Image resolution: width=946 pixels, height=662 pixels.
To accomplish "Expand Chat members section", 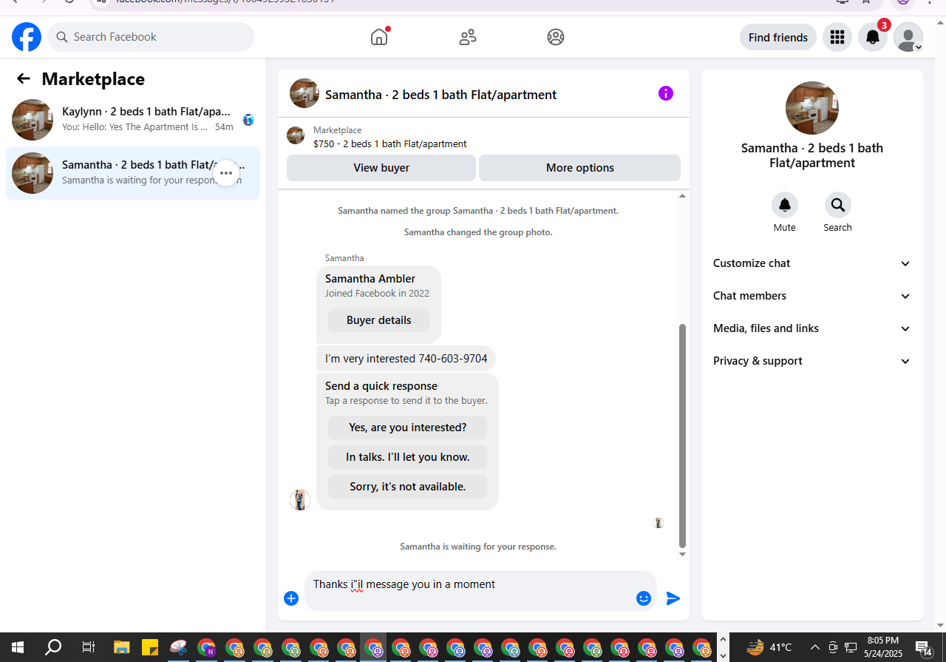I will tap(812, 296).
